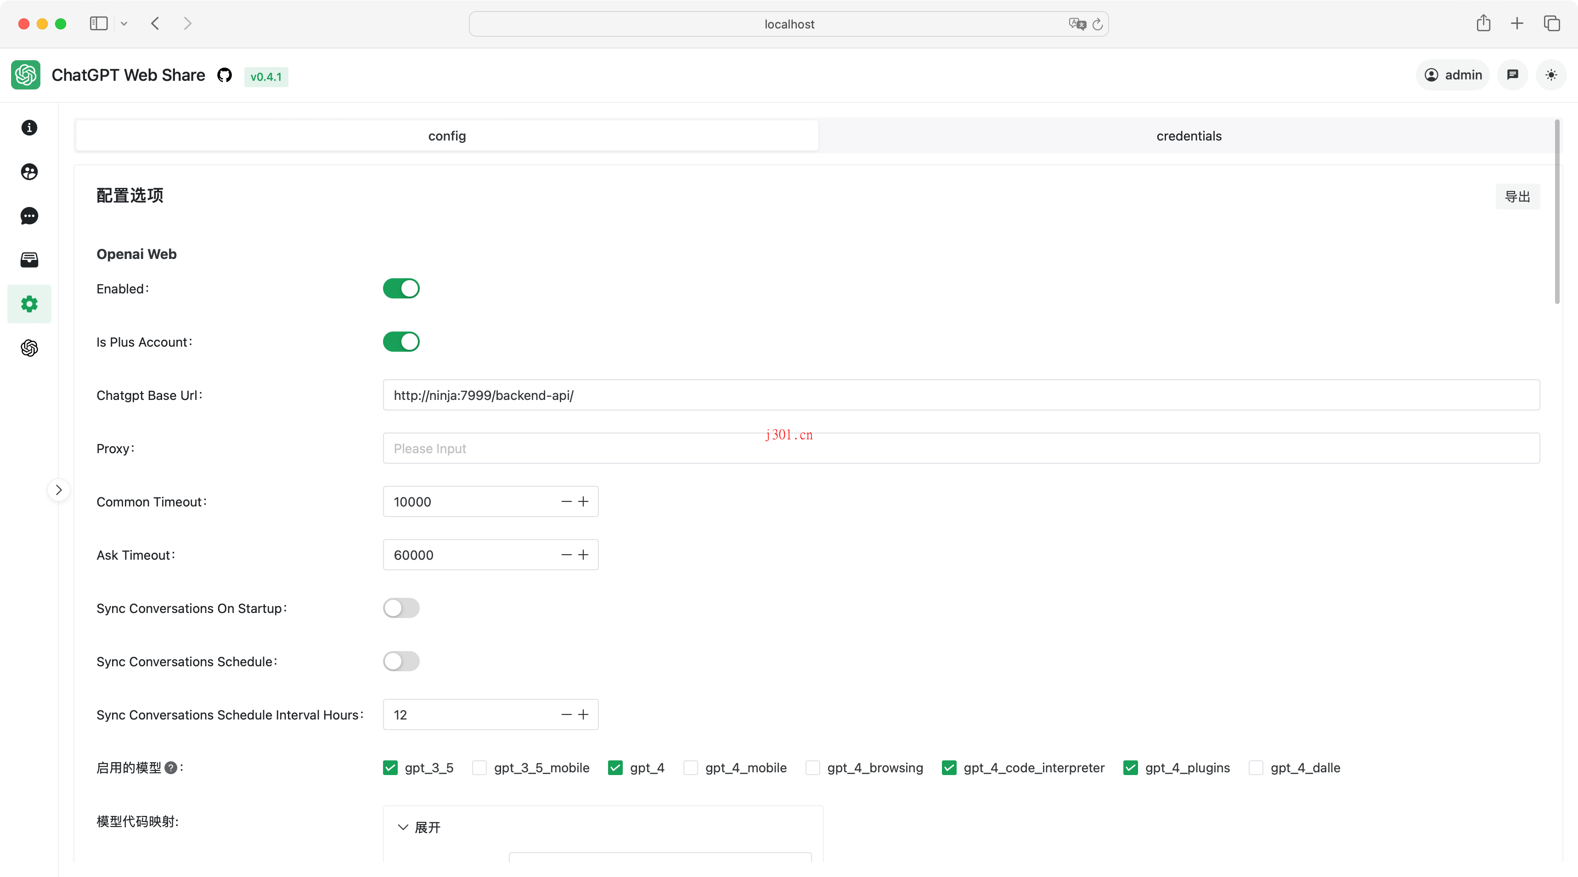Screen dimensions: 1578x877
Task: Open the GitHub link beside ChatGPT Web Share
Action: pos(224,75)
